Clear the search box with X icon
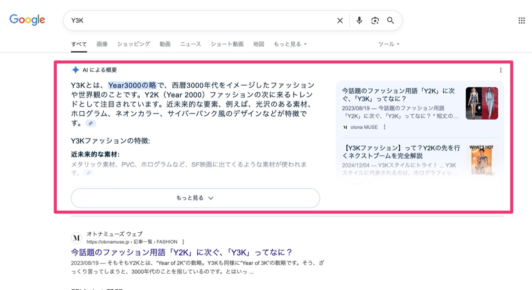532x290 pixels. click(x=340, y=20)
